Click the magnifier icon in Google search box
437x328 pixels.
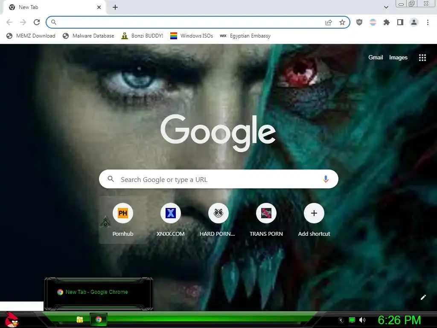(x=111, y=179)
